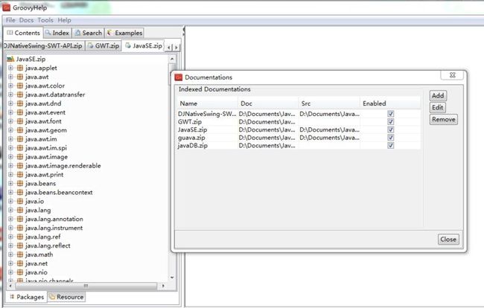Click the java.lang package icon

point(20,210)
